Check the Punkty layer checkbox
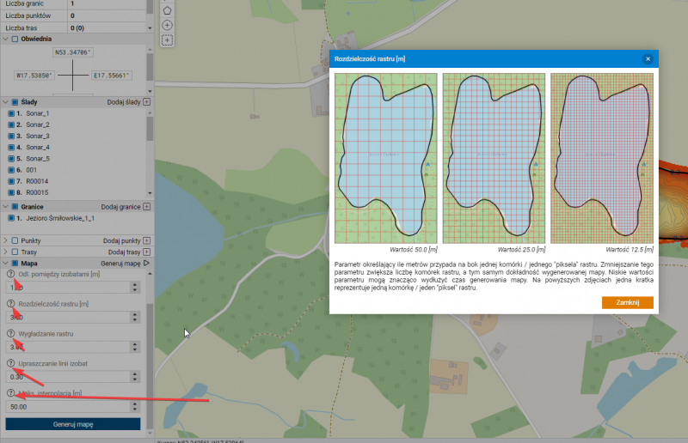688x443 pixels. (14, 241)
